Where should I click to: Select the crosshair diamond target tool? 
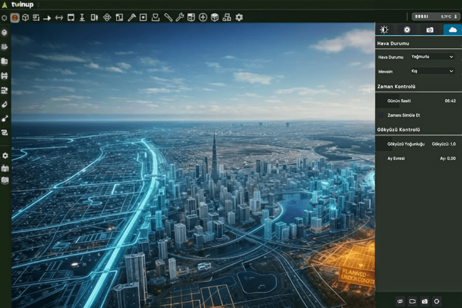click(107, 18)
